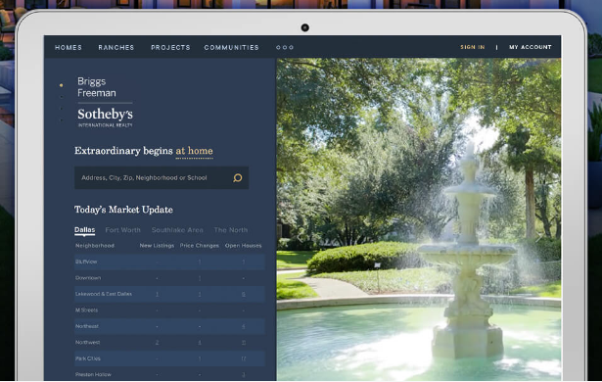
Task: Click the fountain hero photo
Action: [419, 219]
